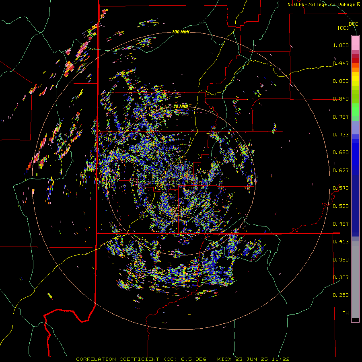Select the 0.893 scale value
The width and height of the screenshot is (362, 362).
341,81
